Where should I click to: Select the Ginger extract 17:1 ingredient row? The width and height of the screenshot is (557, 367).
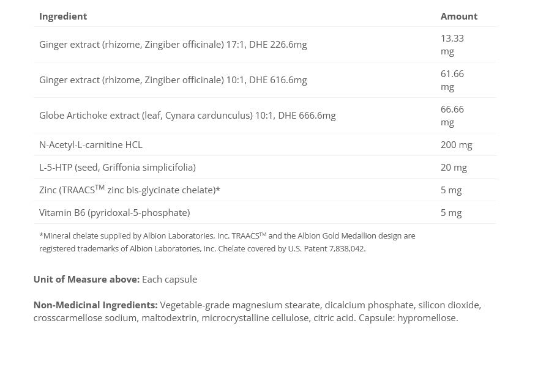173,45
